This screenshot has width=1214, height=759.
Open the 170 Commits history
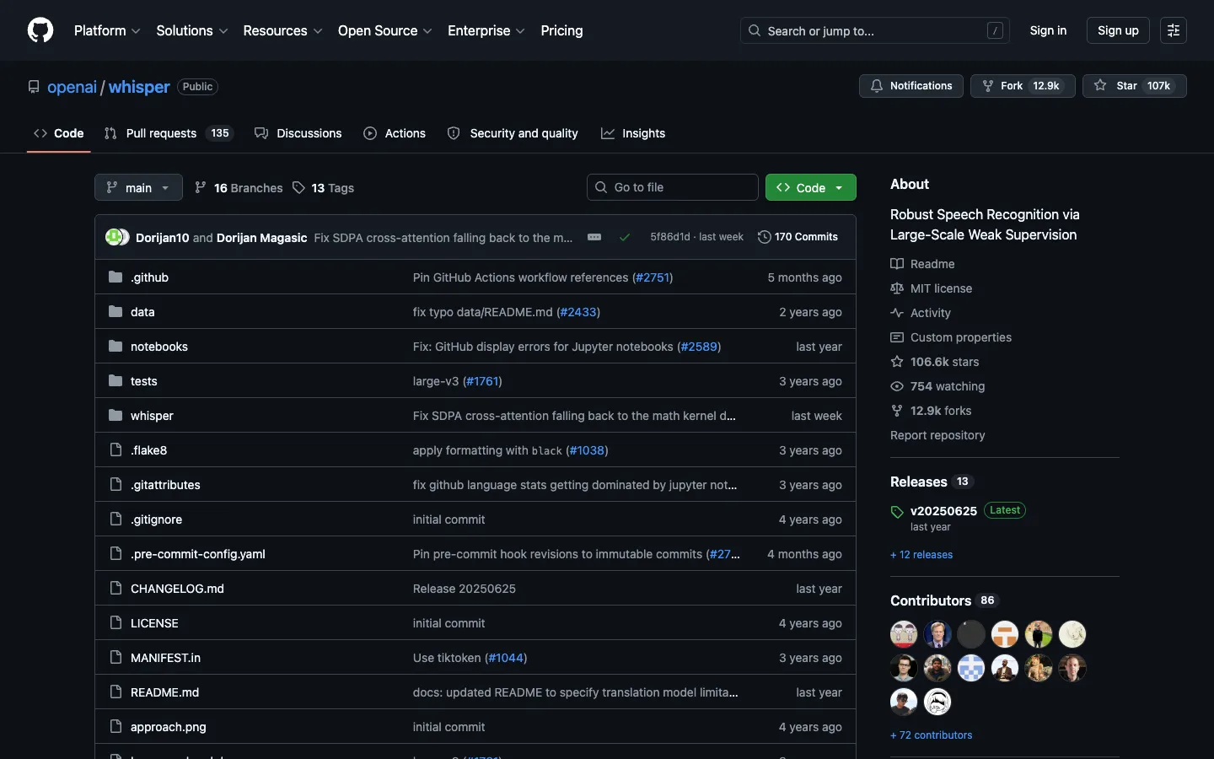[x=798, y=237]
